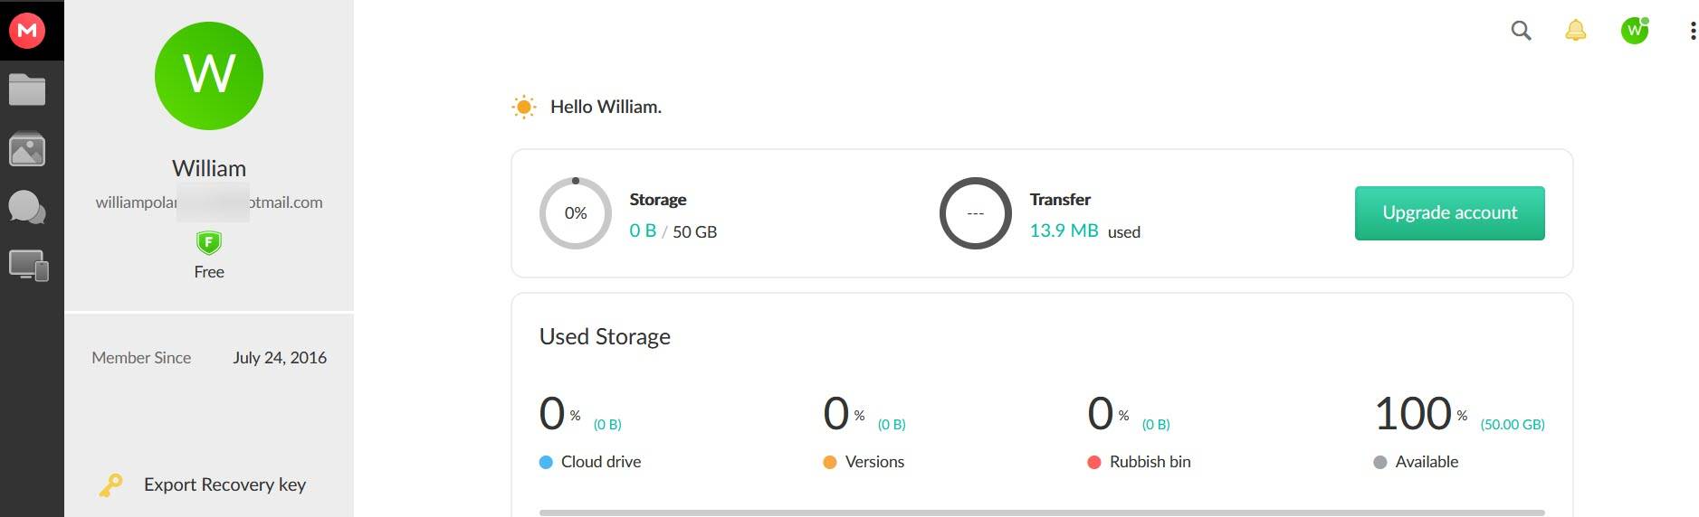1699x517 pixels.
Task: Open the Devices sidebar icon
Action: (x=28, y=266)
